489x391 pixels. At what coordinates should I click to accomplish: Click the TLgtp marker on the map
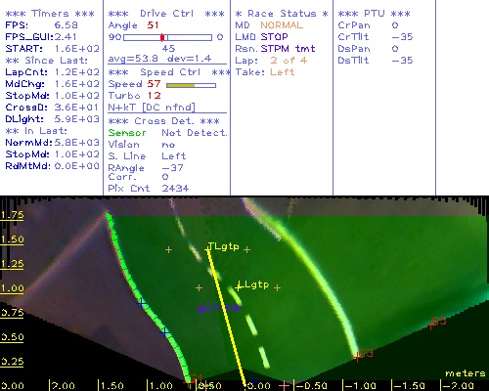click(x=224, y=246)
